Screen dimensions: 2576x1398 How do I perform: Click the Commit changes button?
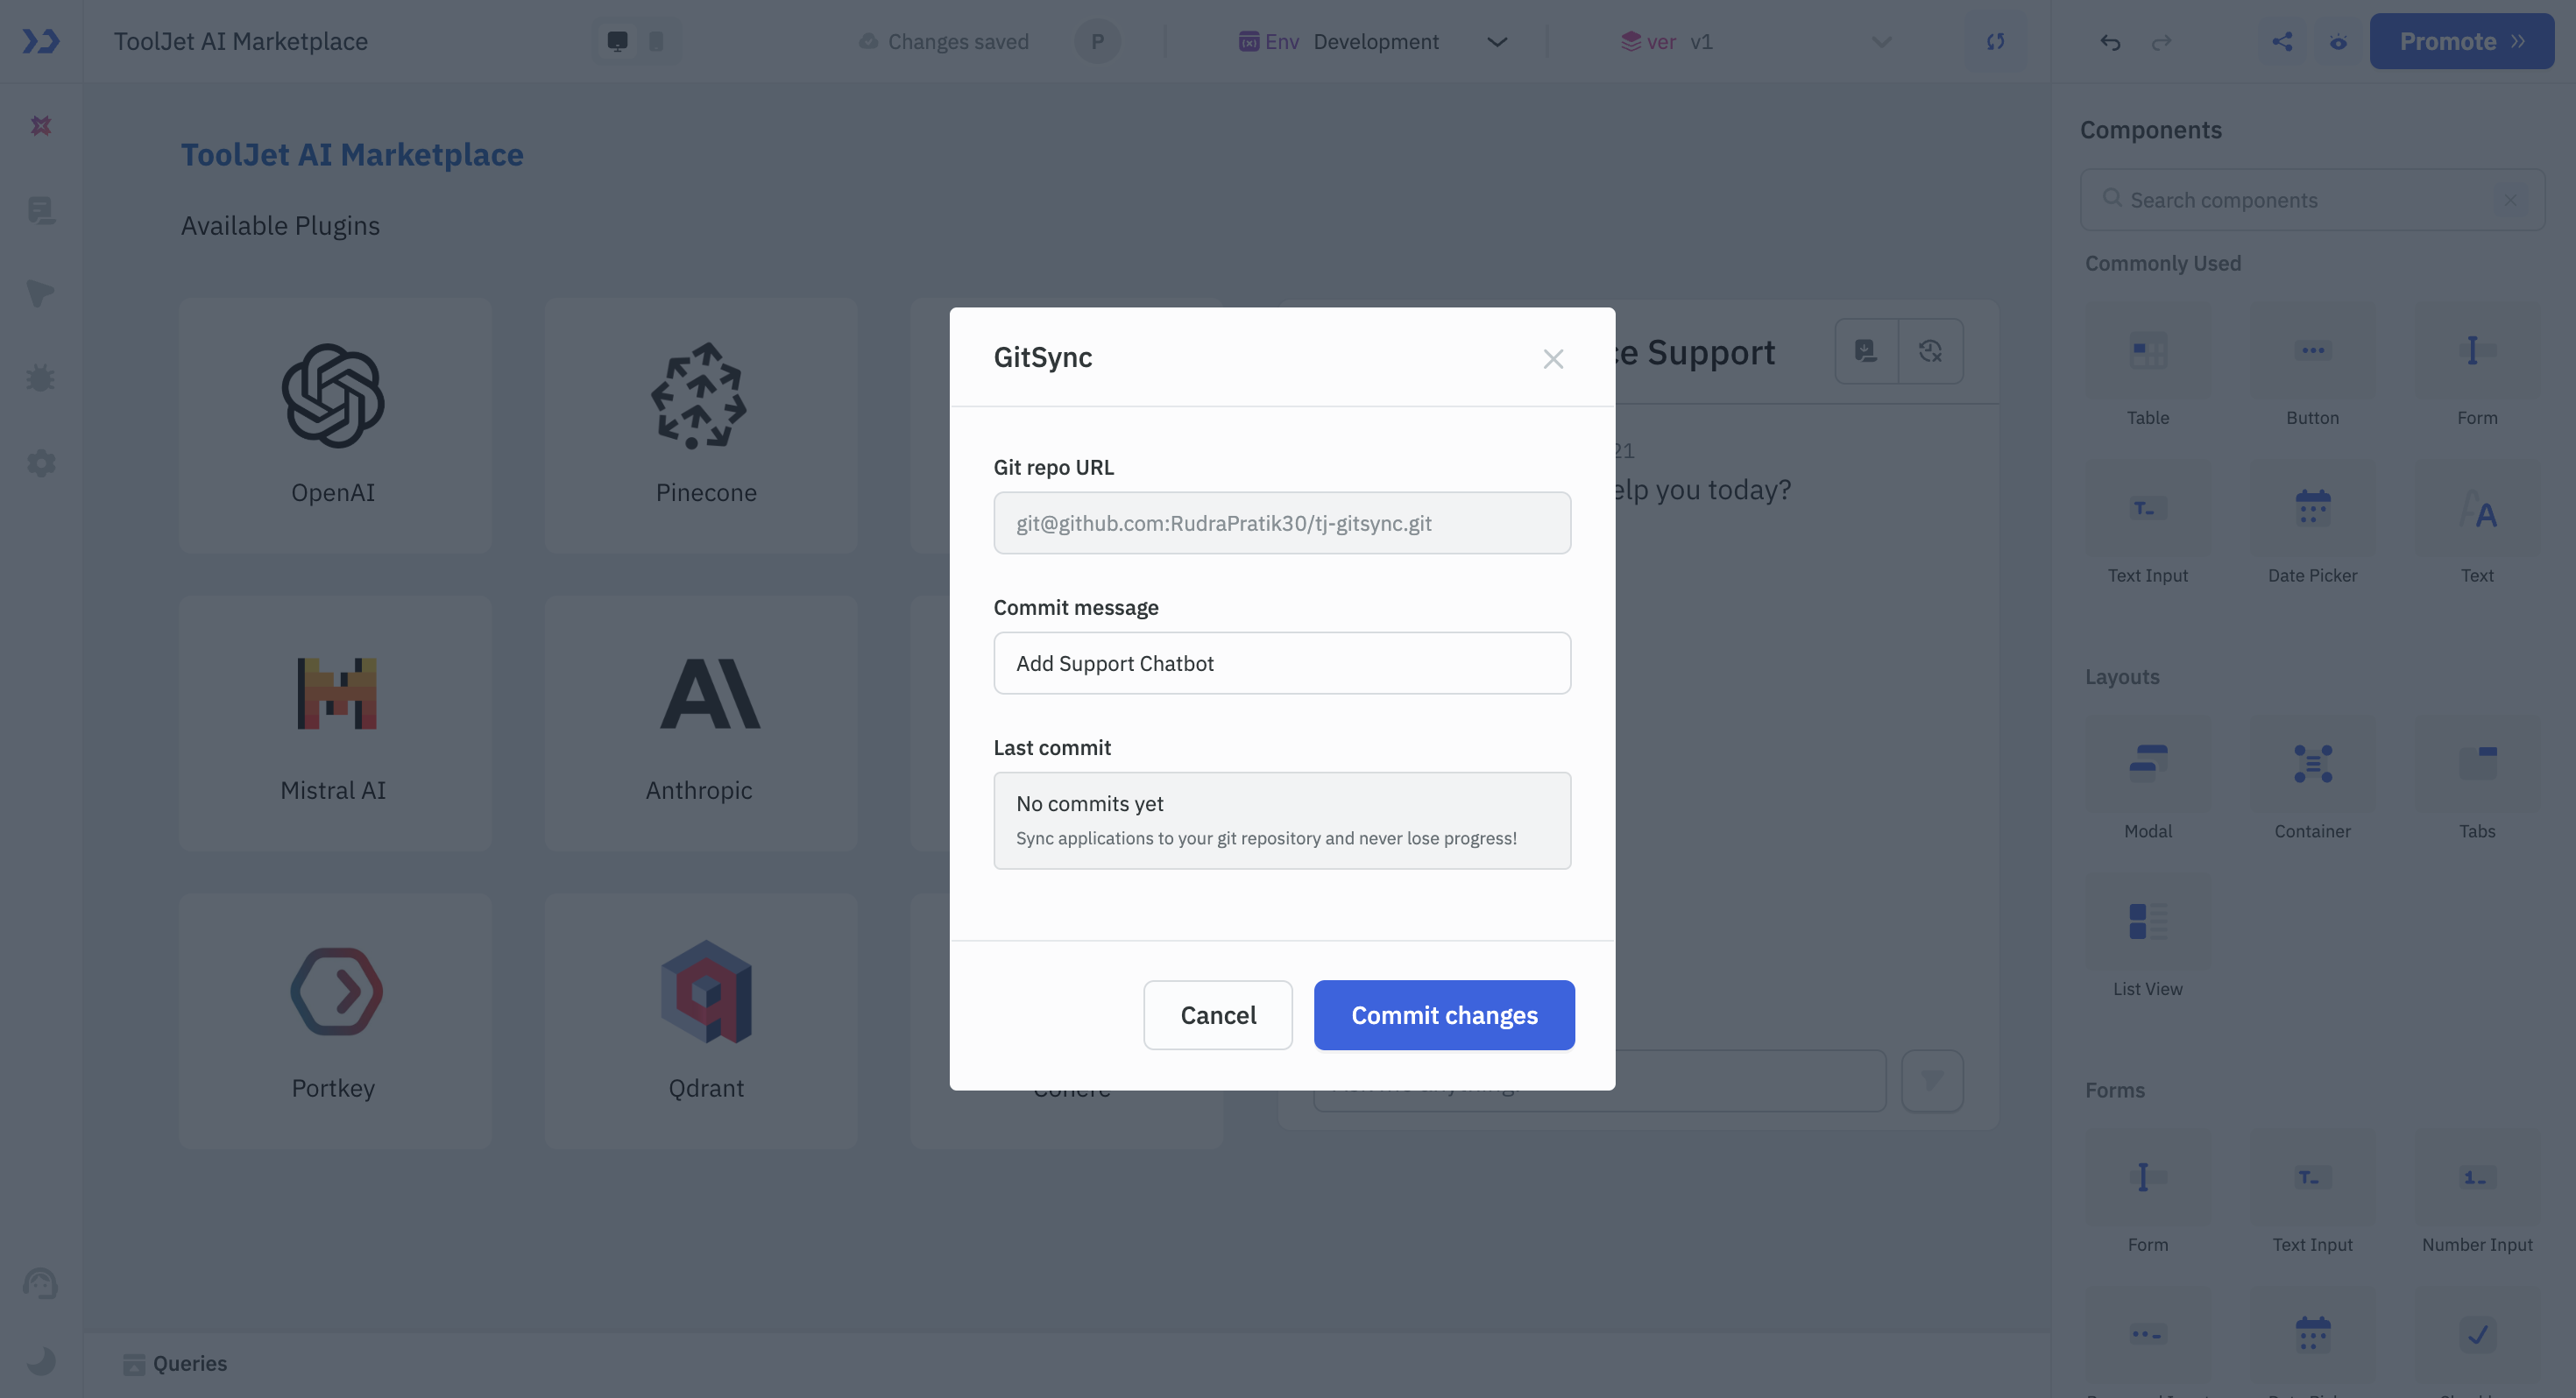(1444, 1015)
